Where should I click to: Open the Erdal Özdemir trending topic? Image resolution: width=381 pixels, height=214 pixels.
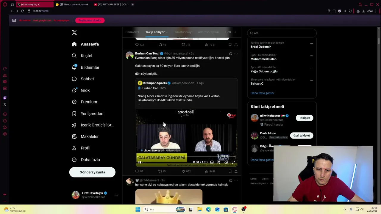(261, 47)
